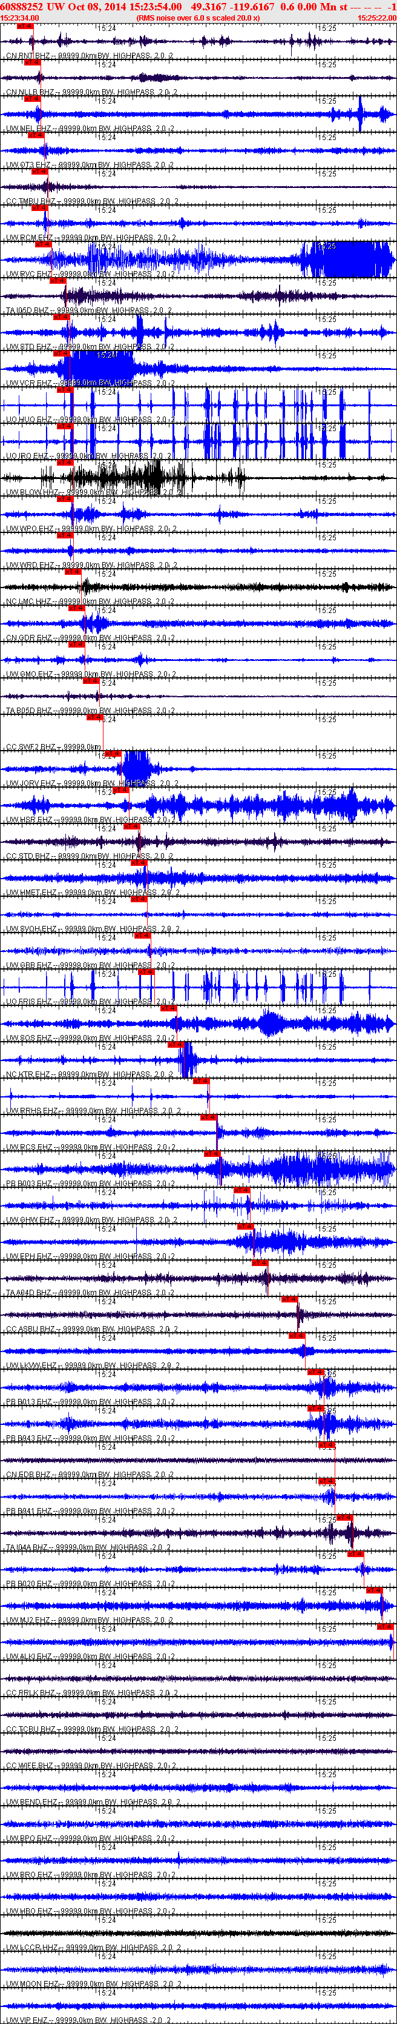Click the red pick marker on PB.B003 trace
The image size is (397, 2024).
212,1153
